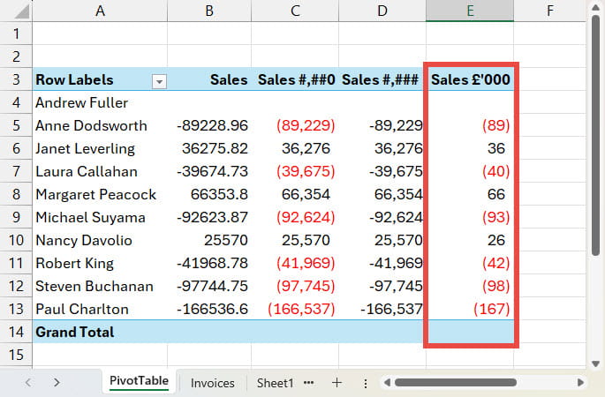Open the Row Labels filter dropdown
The image size is (605, 397).
pos(159,82)
